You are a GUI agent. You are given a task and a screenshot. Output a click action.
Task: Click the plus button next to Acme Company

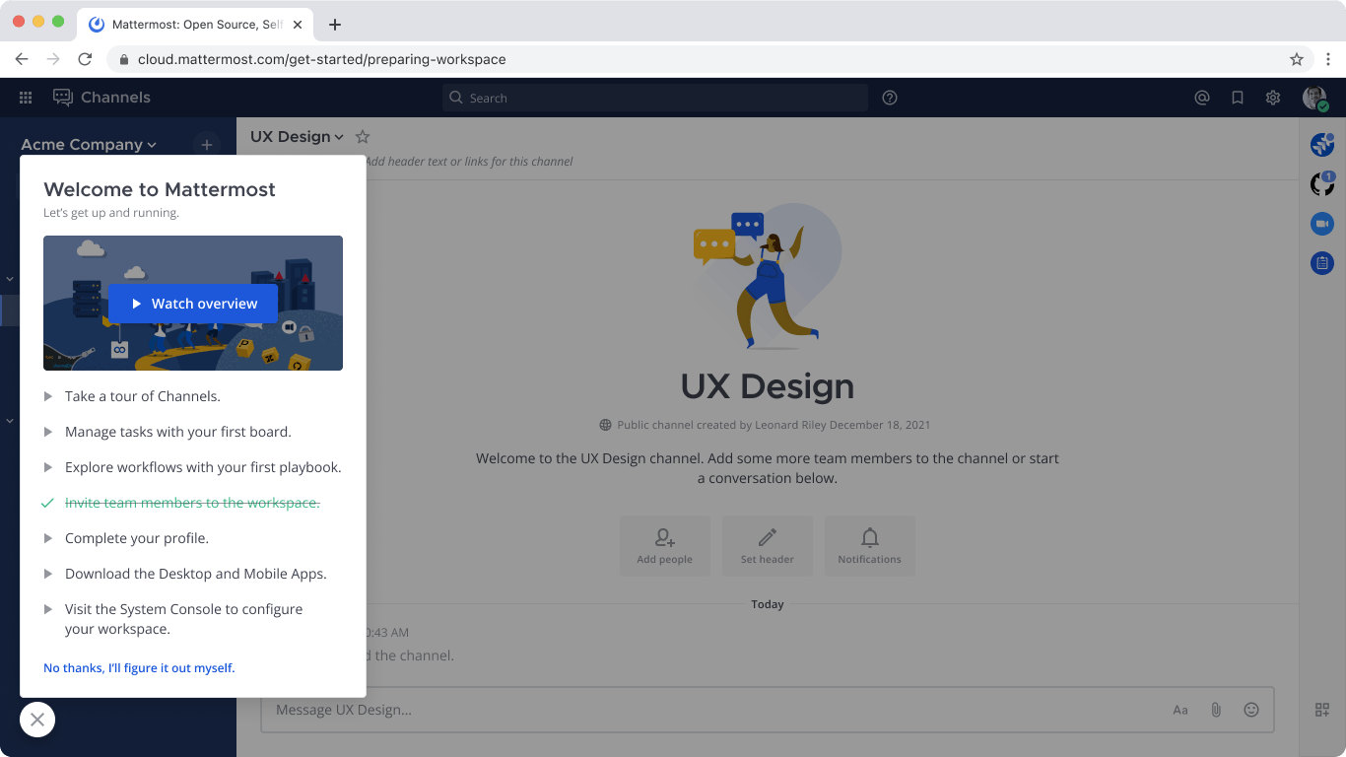[x=207, y=145]
